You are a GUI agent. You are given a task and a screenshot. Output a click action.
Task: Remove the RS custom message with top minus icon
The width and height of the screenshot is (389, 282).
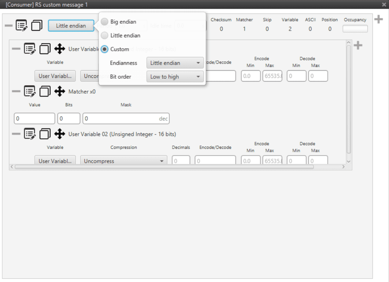coord(8,26)
